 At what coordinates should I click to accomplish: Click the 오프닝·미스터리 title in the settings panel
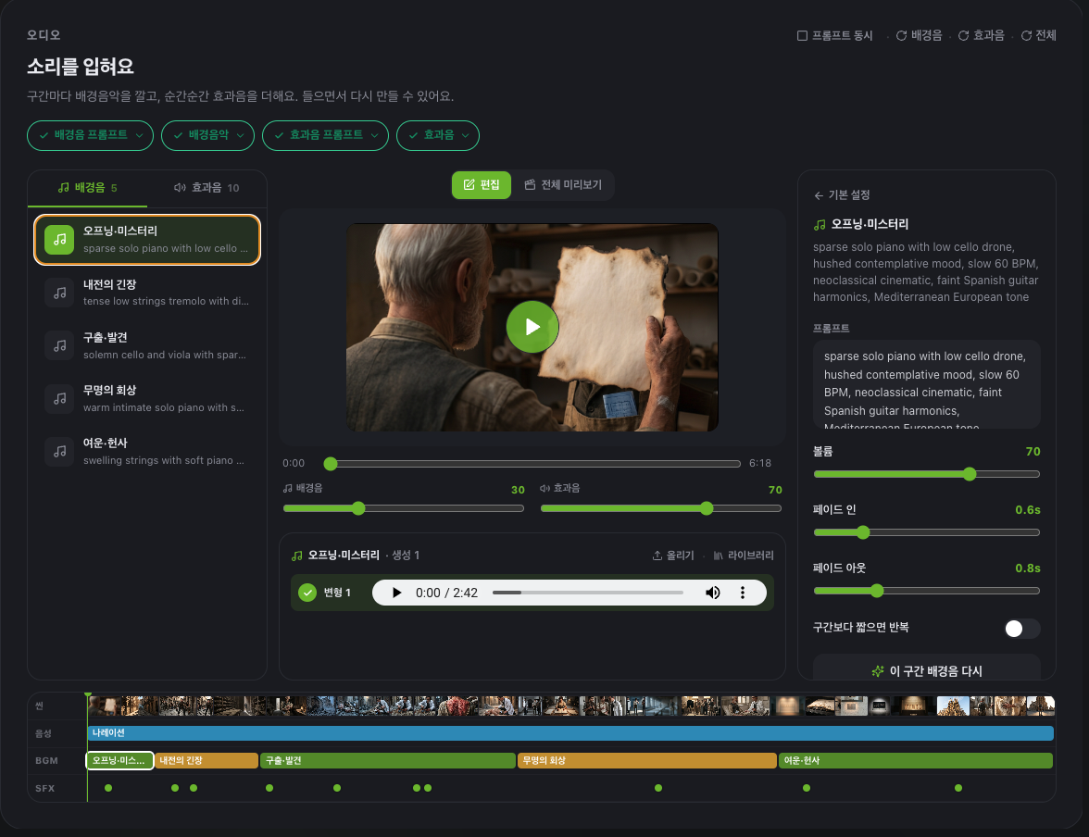click(x=870, y=224)
